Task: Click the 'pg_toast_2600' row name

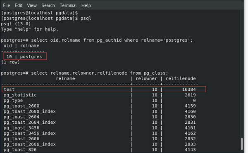Action: click(21, 106)
